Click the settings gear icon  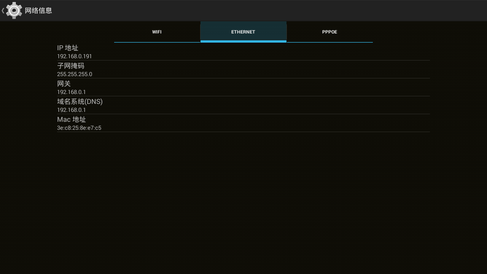(x=14, y=11)
